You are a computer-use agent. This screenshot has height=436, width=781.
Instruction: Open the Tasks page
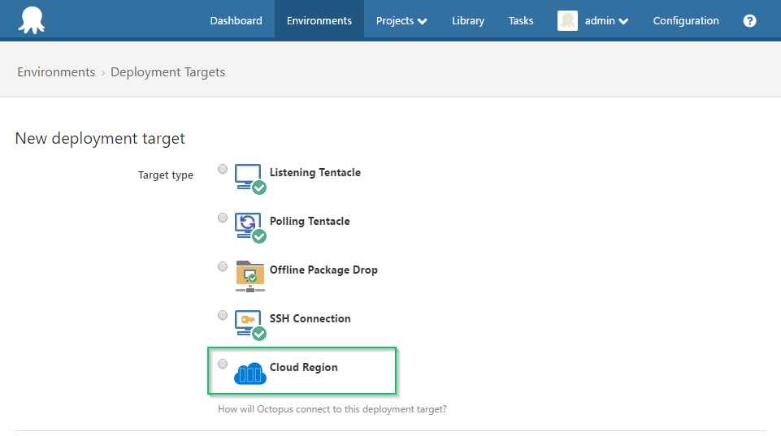coord(521,21)
